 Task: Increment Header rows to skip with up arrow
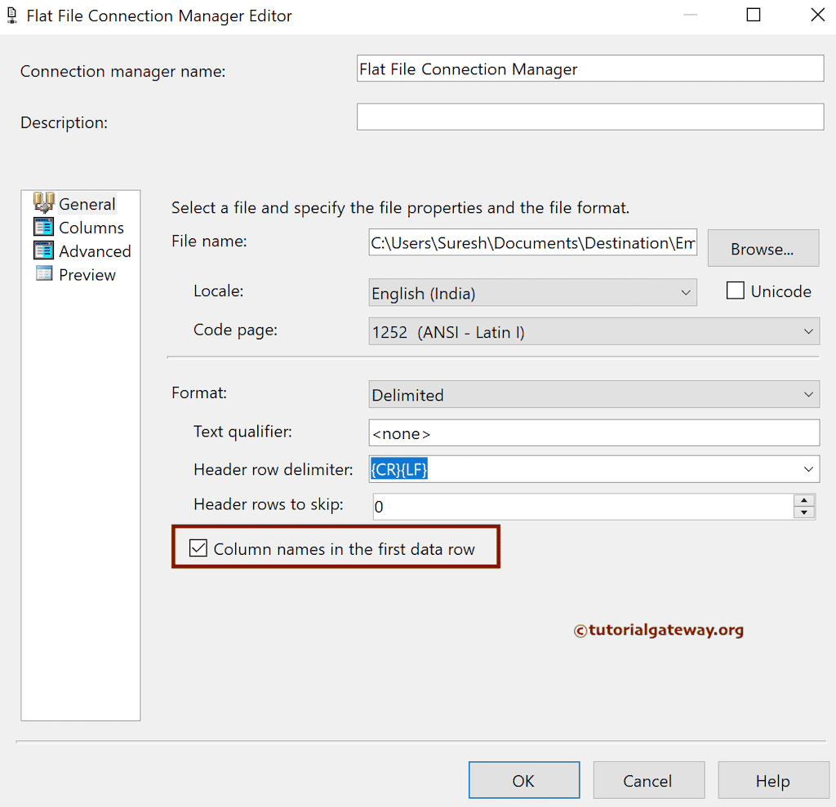click(x=804, y=500)
